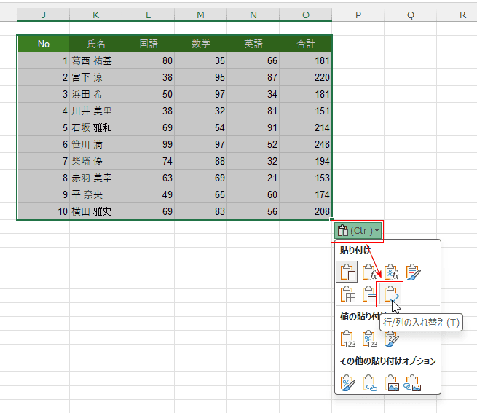Select the Linked Picture paste icon
Viewport: 477px width, 413px height.
coord(414,382)
